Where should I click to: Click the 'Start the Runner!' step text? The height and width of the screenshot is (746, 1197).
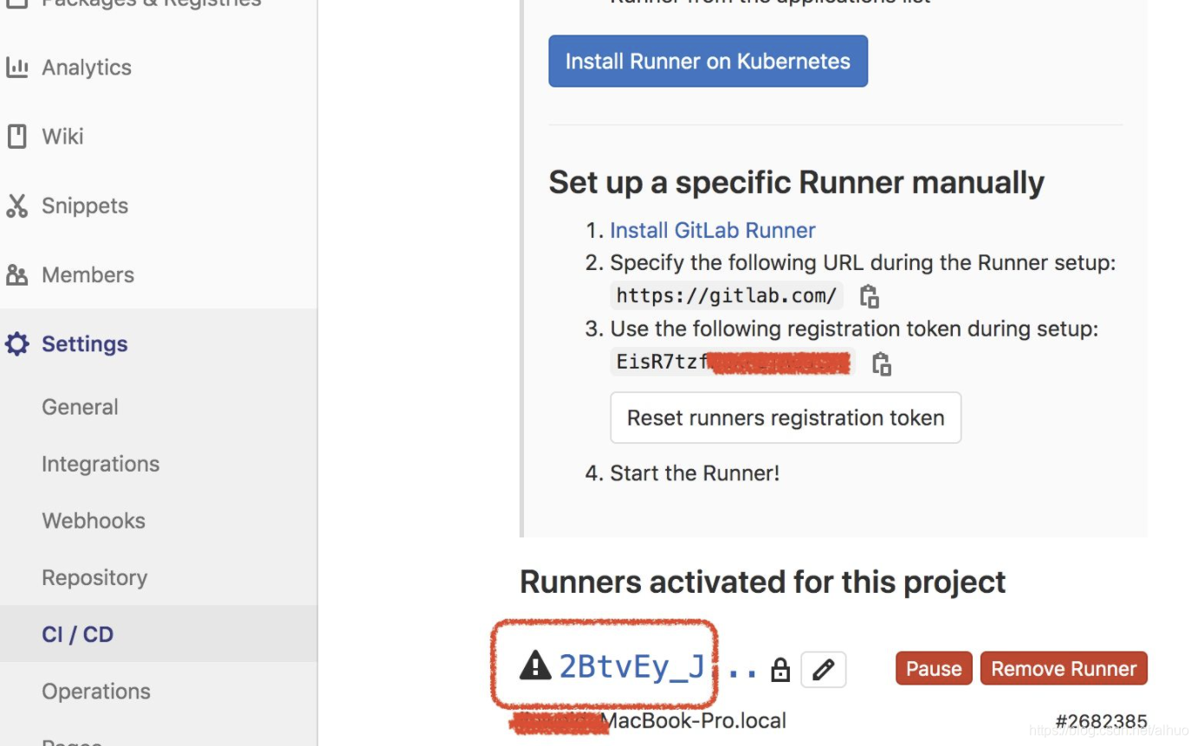point(695,473)
